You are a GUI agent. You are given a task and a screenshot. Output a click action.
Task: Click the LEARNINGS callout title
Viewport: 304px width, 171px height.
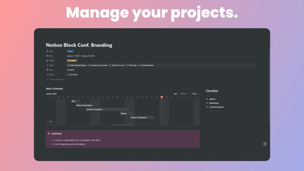[57, 134]
